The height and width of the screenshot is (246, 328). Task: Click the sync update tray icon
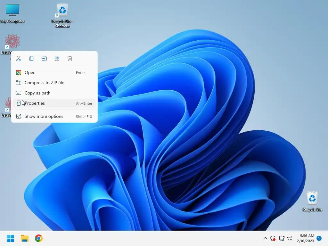[273, 238]
